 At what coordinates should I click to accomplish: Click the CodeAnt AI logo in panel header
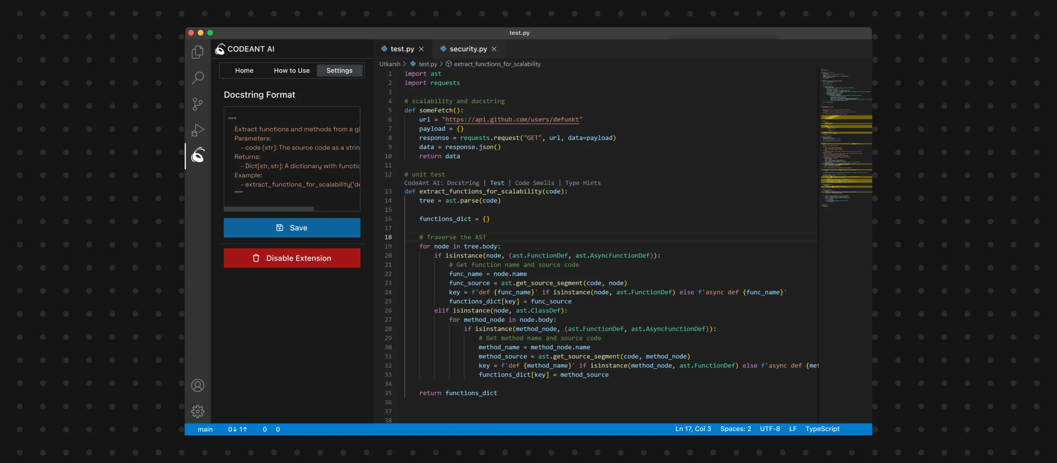coord(220,49)
